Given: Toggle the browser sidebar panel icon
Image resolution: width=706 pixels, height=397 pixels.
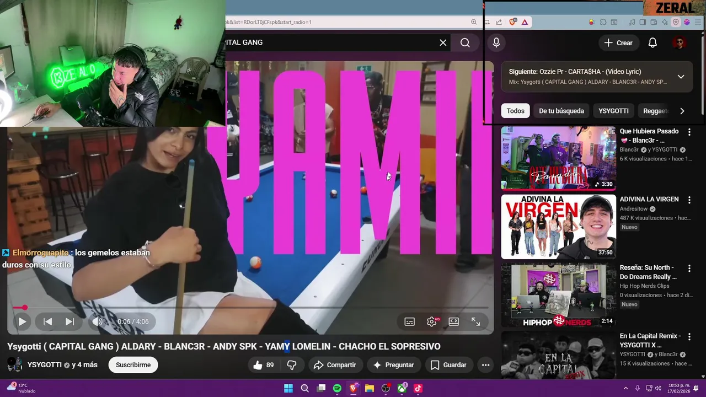Looking at the screenshot, I should click(643, 22).
